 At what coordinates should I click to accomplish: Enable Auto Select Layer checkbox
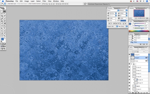coord(7,4)
